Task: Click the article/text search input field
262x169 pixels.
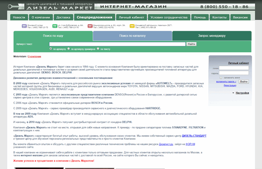Action: tap(117, 44)
